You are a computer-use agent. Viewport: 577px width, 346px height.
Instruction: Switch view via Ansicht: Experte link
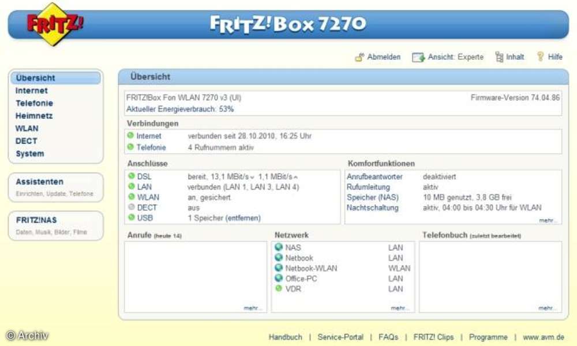pos(456,57)
